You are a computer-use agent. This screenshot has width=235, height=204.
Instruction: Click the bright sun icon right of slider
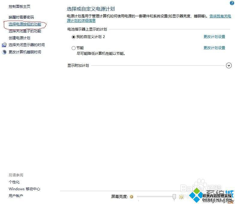click(x=181, y=197)
